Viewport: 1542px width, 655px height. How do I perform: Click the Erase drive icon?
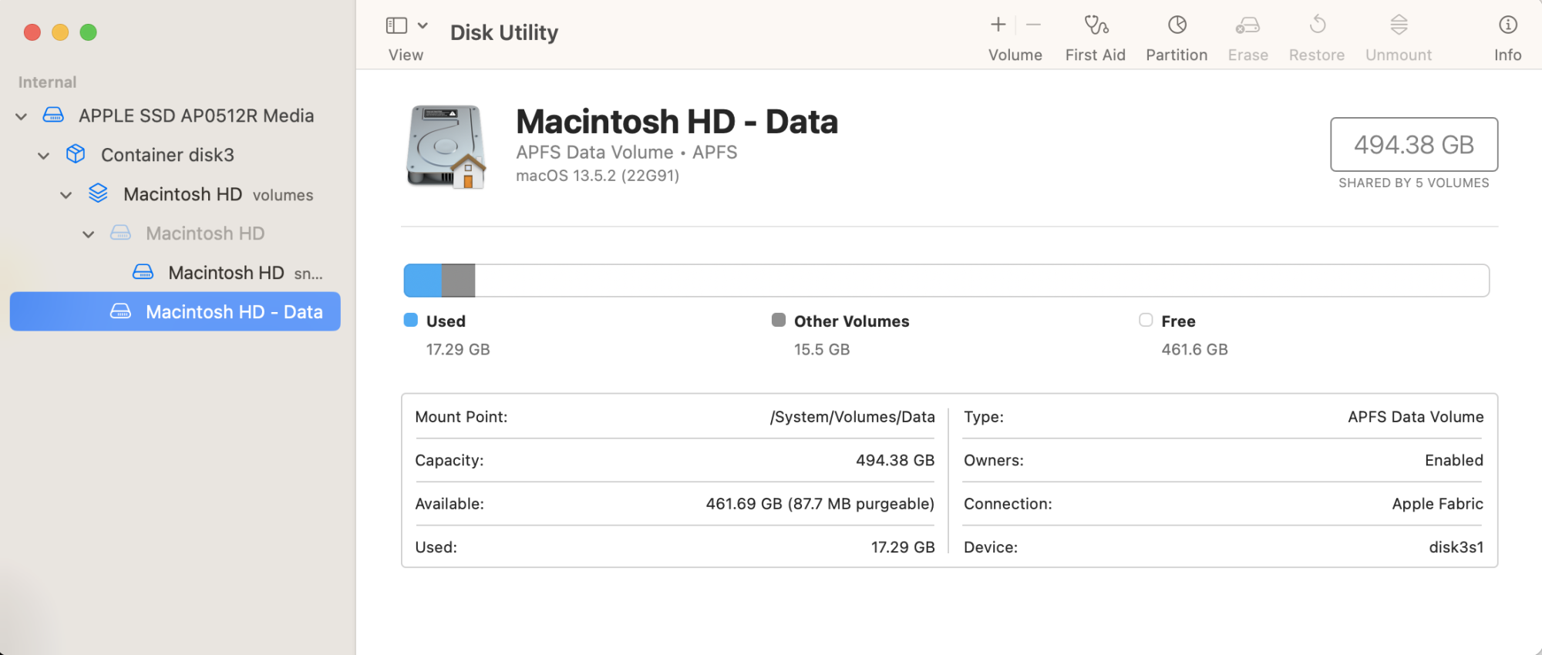point(1247,25)
